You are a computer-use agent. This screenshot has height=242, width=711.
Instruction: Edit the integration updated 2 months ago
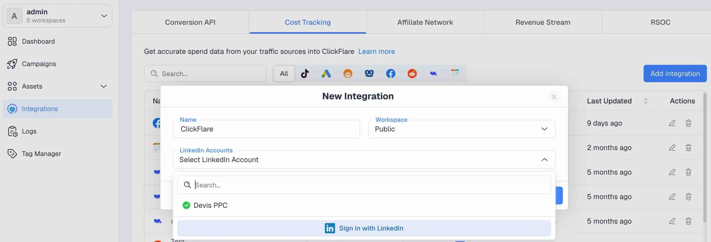(x=672, y=147)
